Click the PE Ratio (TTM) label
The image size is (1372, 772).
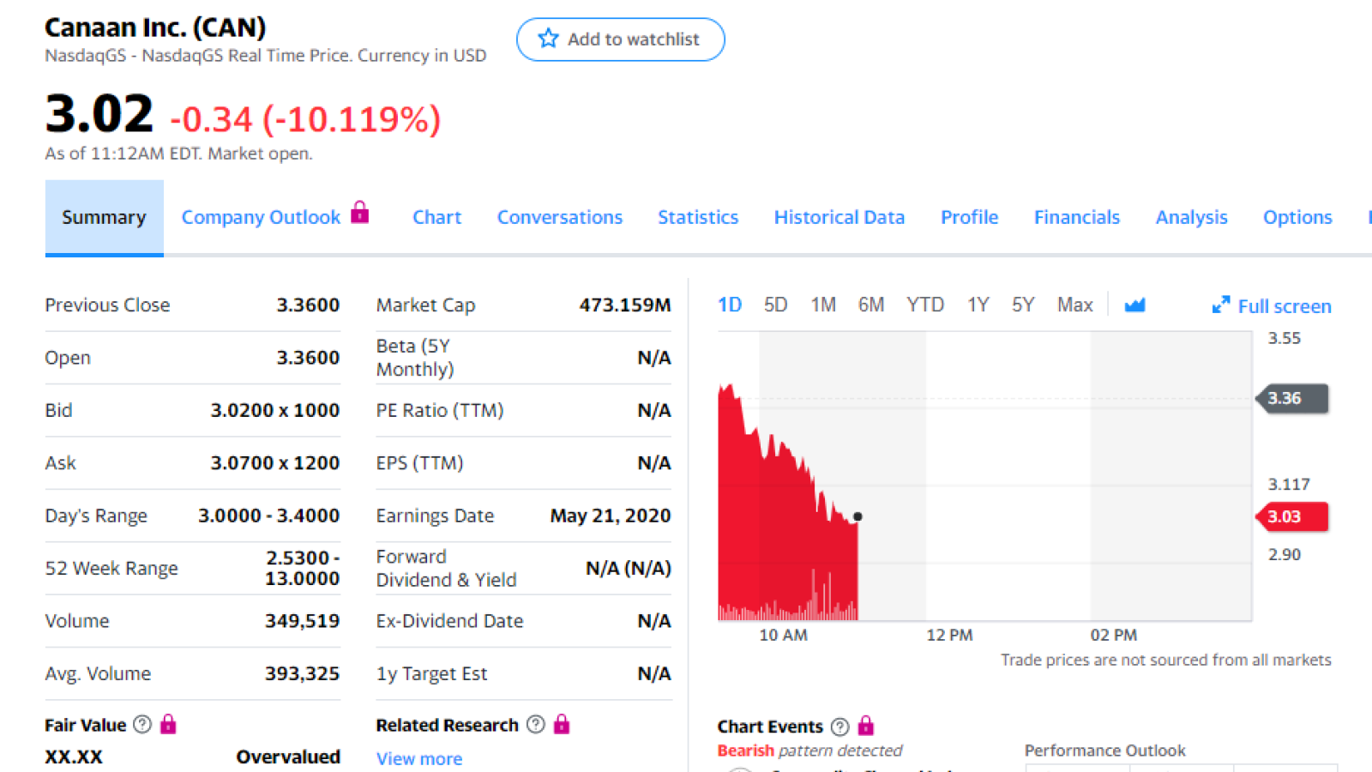click(x=440, y=411)
